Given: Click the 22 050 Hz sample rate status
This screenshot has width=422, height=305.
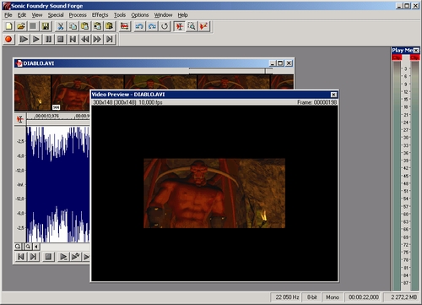Looking at the screenshot, I should tap(286, 297).
